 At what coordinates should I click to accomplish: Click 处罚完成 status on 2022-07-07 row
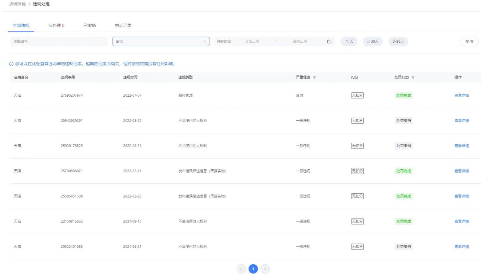point(403,95)
